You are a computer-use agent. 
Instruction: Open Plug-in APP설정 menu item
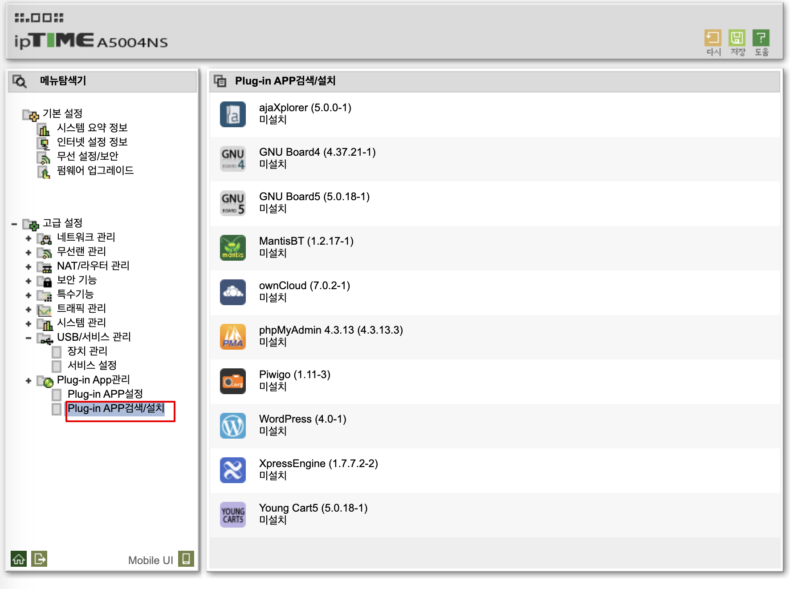click(x=105, y=394)
